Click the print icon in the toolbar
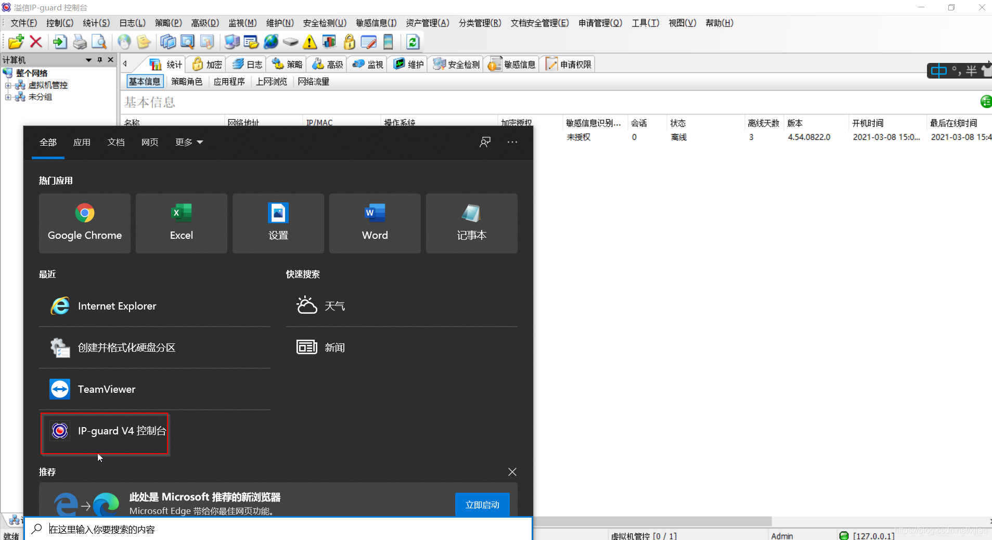Image resolution: width=992 pixels, height=540 pixels. tap(79, 42)
